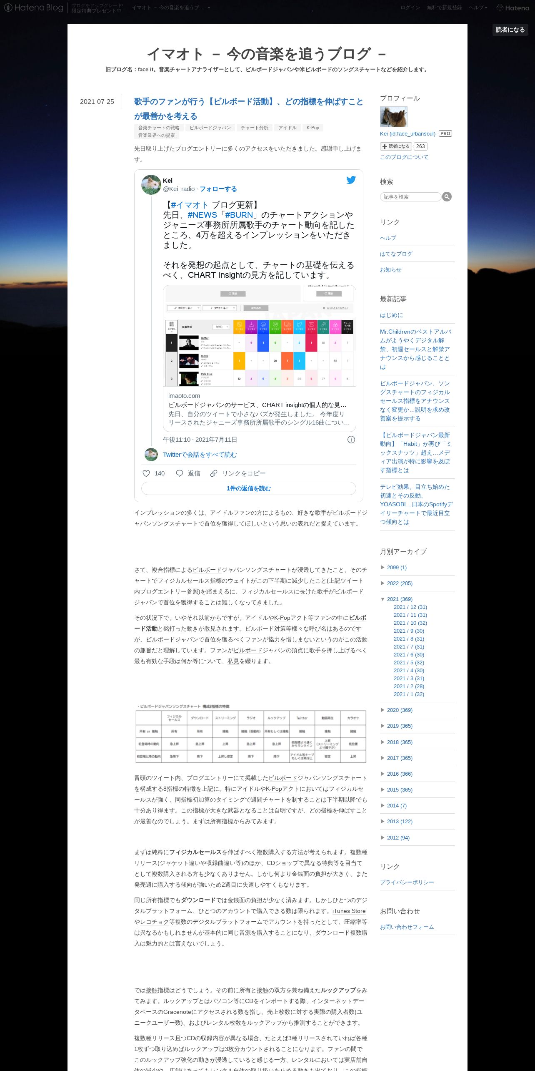This screenshot has width=535, height=1071.
Task: Expand the 2019 (365) archive
Action: pyautogui.click(x=382, y=726)
